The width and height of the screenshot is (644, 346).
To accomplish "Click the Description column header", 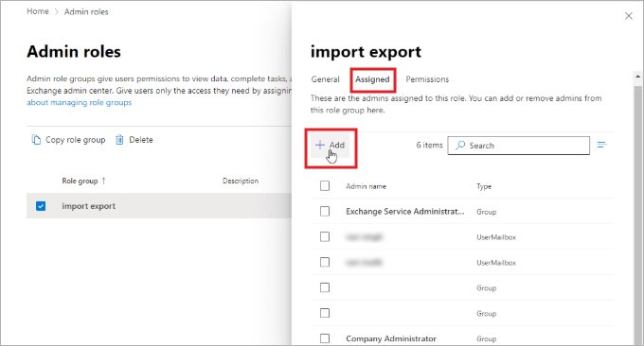I will (x=241, y=181).
